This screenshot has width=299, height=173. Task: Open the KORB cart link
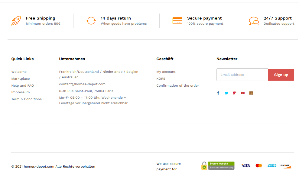click(x=161, y=79)
